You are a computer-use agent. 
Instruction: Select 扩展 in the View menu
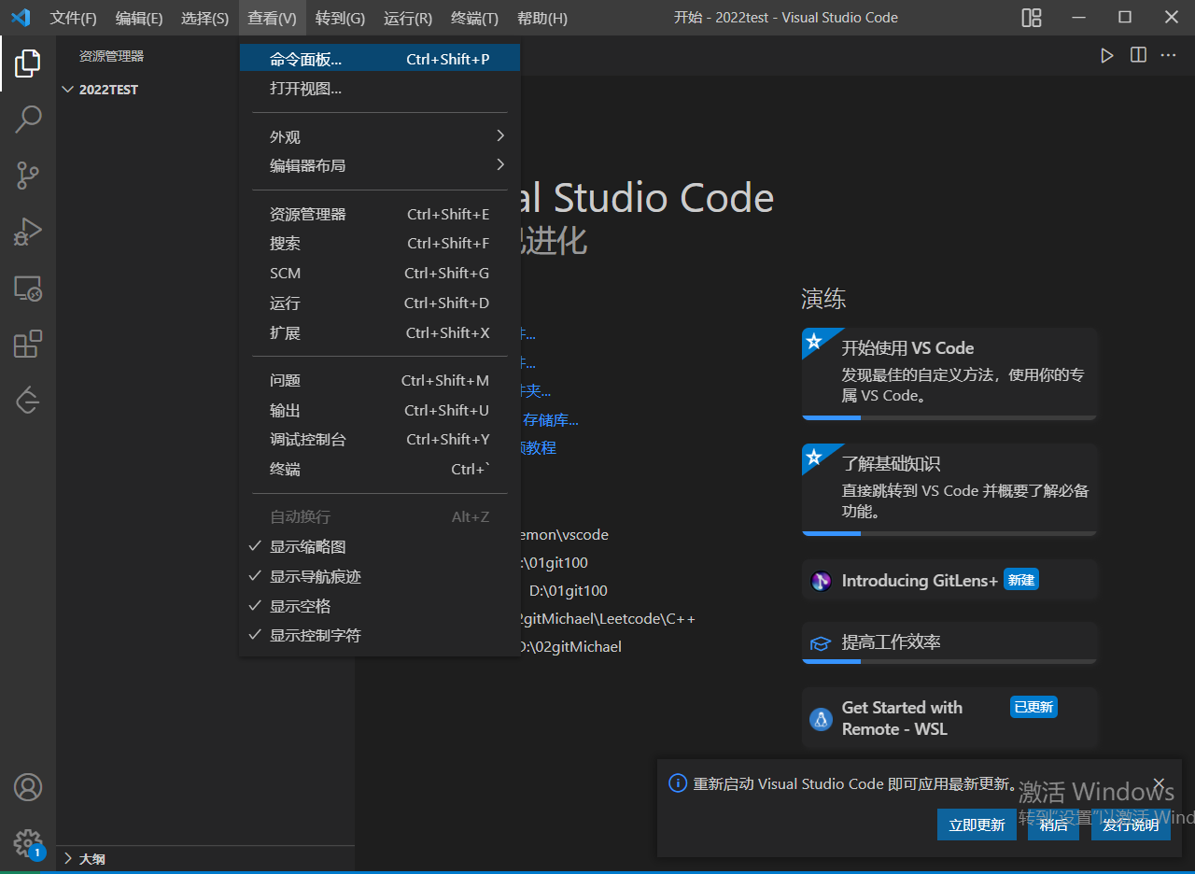pos(380,333)
